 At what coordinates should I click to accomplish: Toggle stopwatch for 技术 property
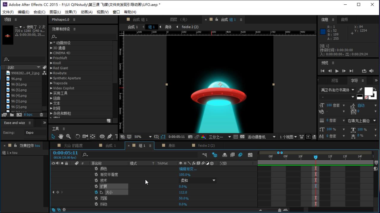pos(96,180)
